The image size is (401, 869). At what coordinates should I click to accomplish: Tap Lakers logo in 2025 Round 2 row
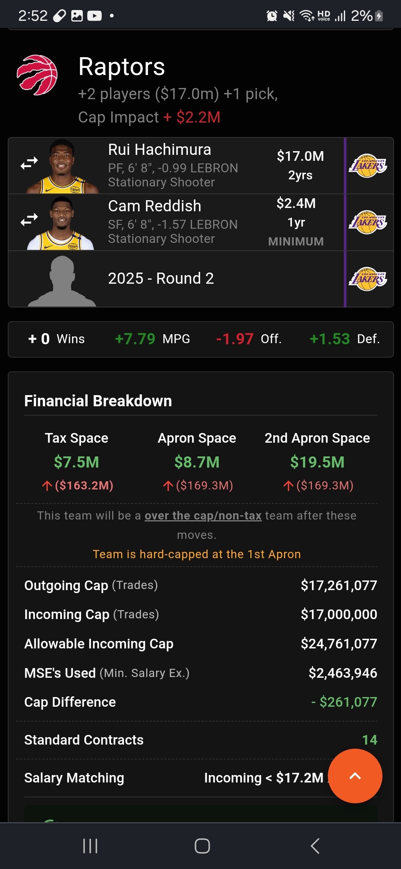[x=368, y=279]
